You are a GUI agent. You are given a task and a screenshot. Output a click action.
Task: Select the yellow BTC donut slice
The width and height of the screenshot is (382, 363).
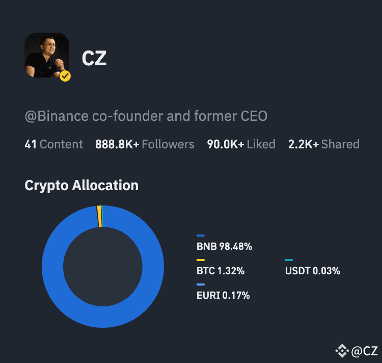(x=99, y=217)
